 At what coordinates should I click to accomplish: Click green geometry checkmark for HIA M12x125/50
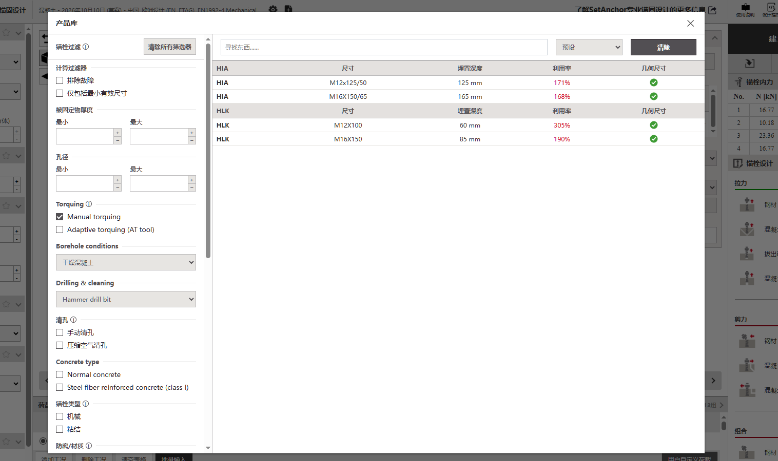654,82
